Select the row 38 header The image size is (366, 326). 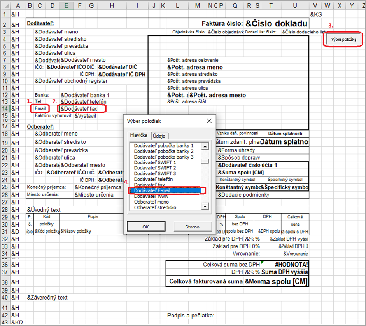(5, 282)
